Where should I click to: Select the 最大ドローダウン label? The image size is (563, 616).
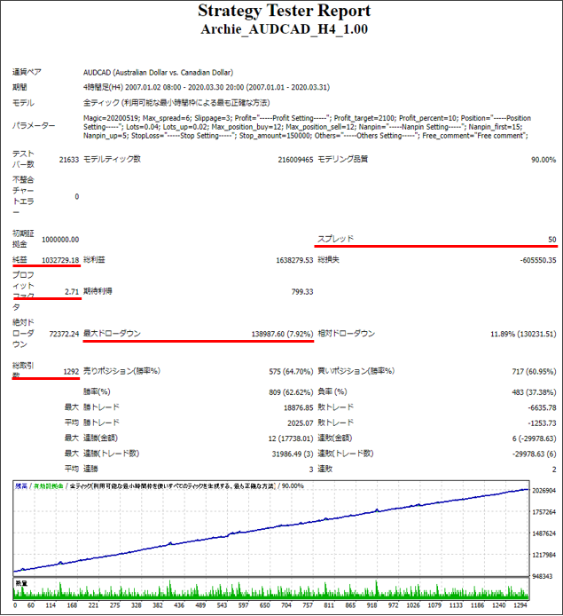tap(112, 334)
